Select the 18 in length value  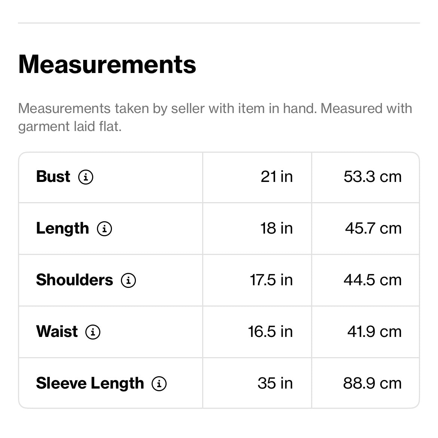pyautogui.click(x=276, y=228)
